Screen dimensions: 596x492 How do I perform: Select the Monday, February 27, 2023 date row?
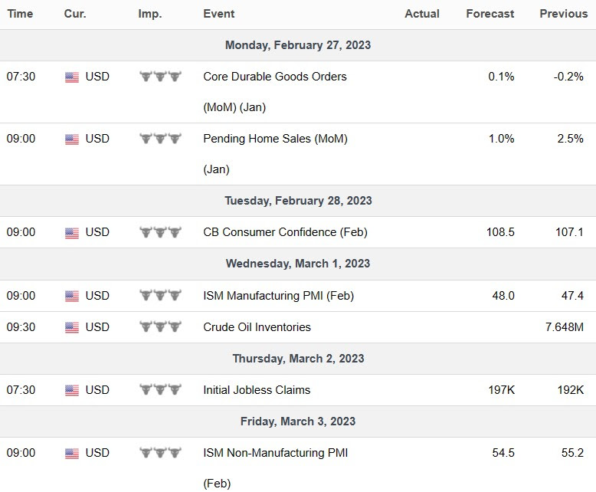pyautogui.click(x=298, y=45)
